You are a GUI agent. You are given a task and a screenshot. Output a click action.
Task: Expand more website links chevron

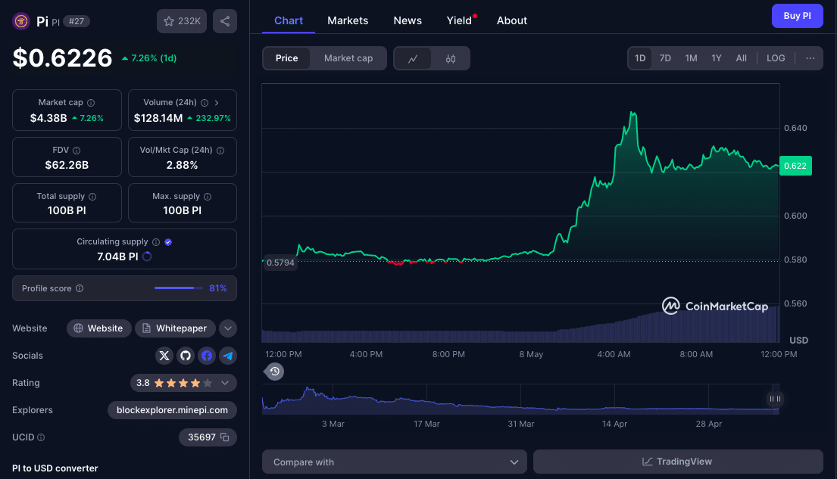click(x=227, y=328)
